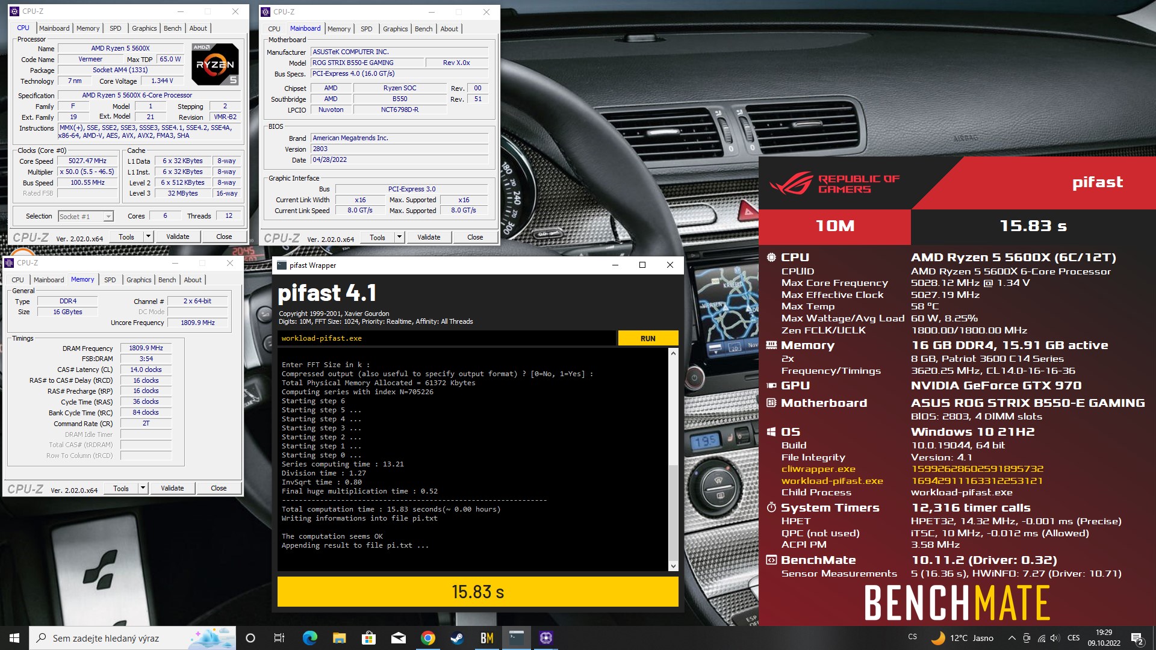Click the Ryzen 5 logo in CPU-Z
This screenshot has width=1156, height=650.
pos(215,64)
